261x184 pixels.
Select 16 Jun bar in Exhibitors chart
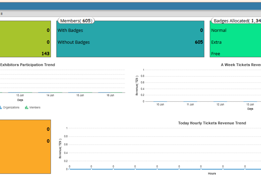tap(110, 92)
